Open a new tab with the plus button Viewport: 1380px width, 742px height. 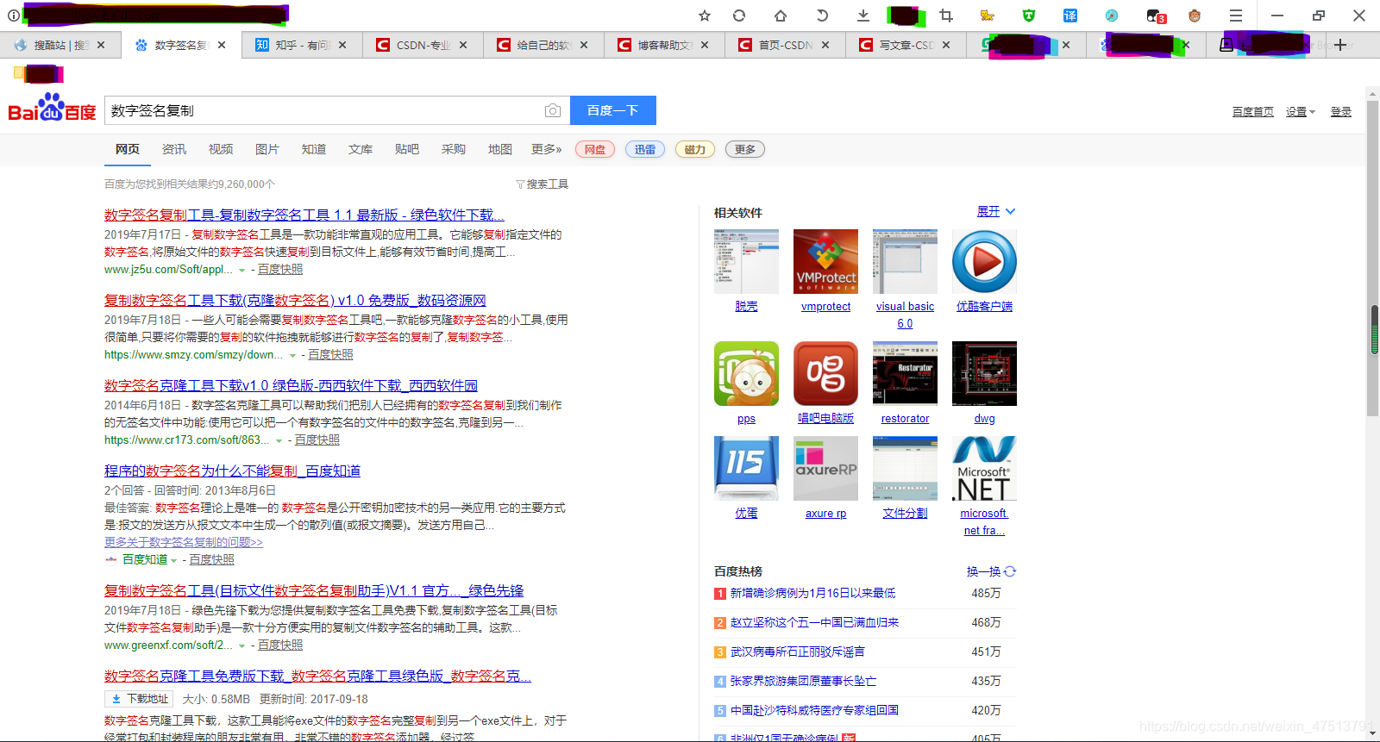pyautogui.click(x=1340, y=45)
